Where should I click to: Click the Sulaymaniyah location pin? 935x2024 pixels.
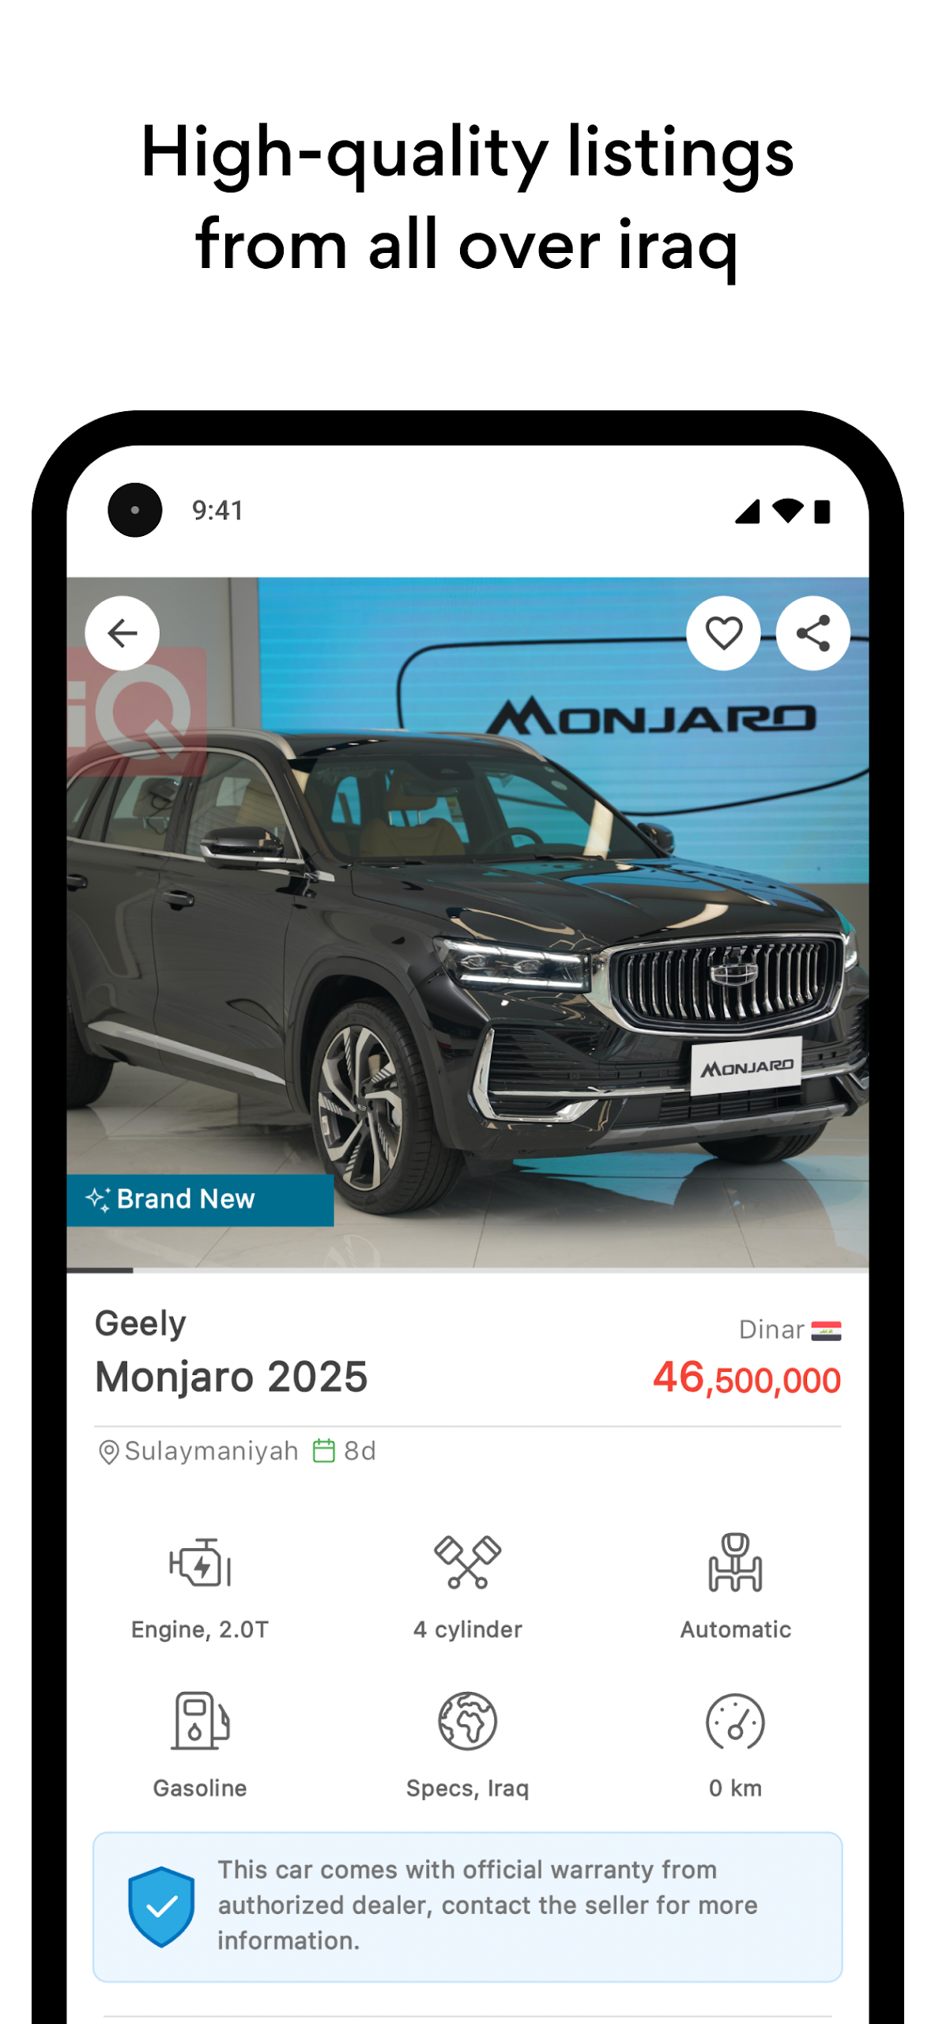pos(108,1452)
